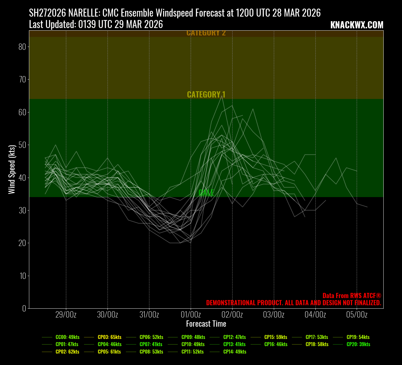Pick the CP14: 49kts legend entry
This screenshot has height=365, width=402.
(235, 352)
